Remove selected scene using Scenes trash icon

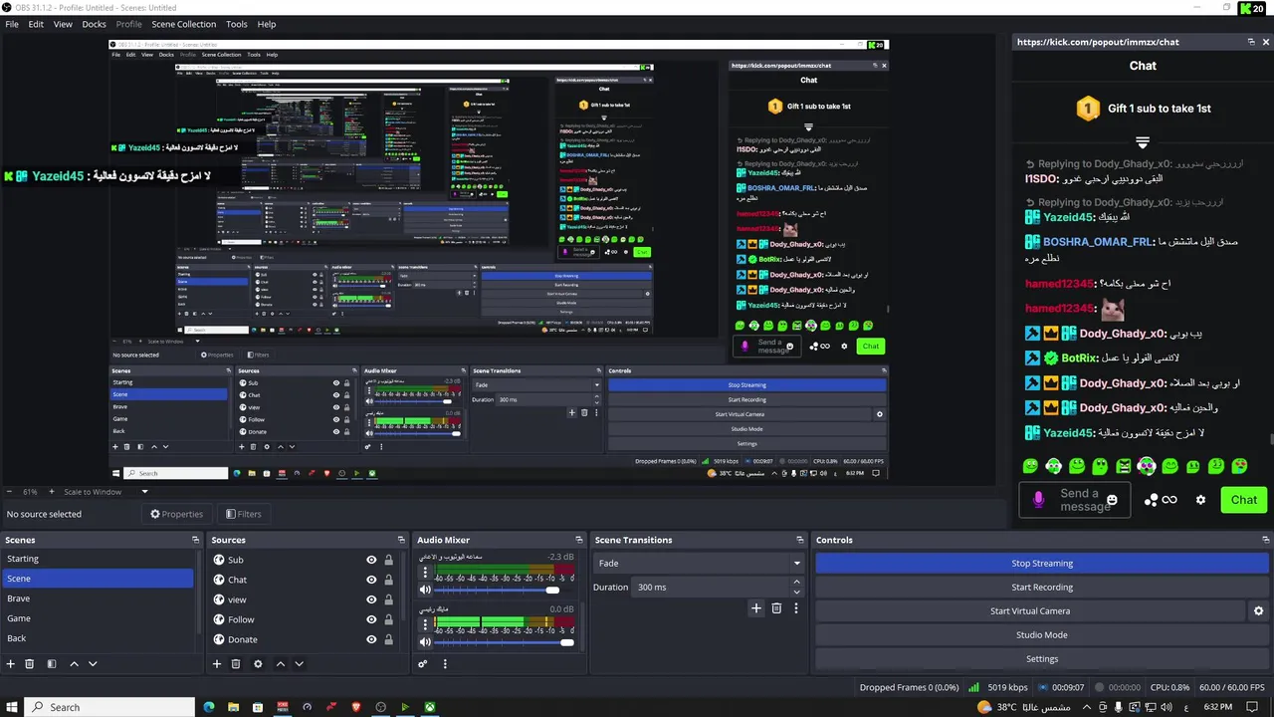pos(30,664)
